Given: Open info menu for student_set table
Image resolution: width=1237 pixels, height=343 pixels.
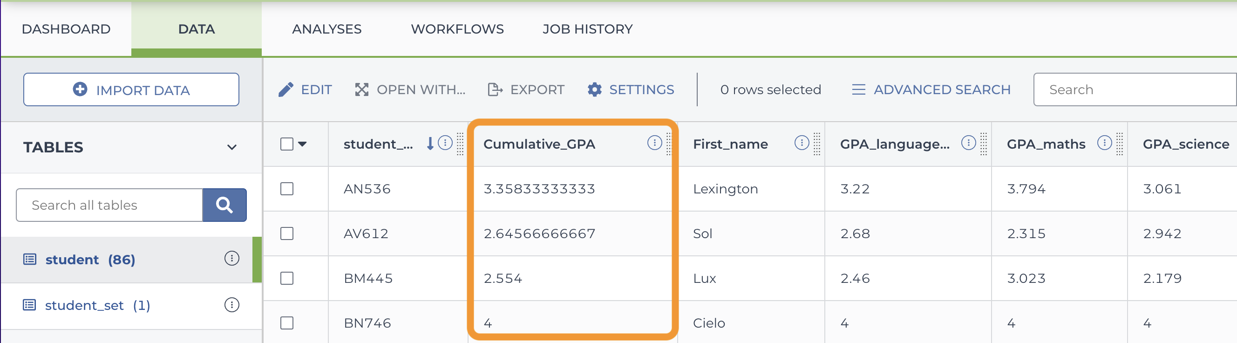Looking at the screenshot, I should tap(232, 305).
